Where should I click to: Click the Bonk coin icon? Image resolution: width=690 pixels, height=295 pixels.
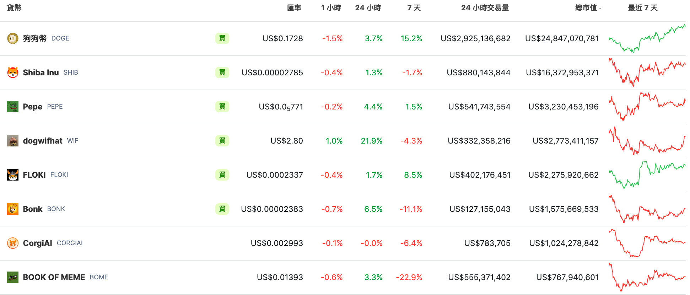pyautogui.click(x=13, y=209)
